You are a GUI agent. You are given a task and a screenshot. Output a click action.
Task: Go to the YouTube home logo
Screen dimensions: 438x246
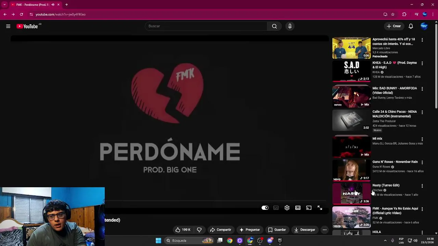27,26
